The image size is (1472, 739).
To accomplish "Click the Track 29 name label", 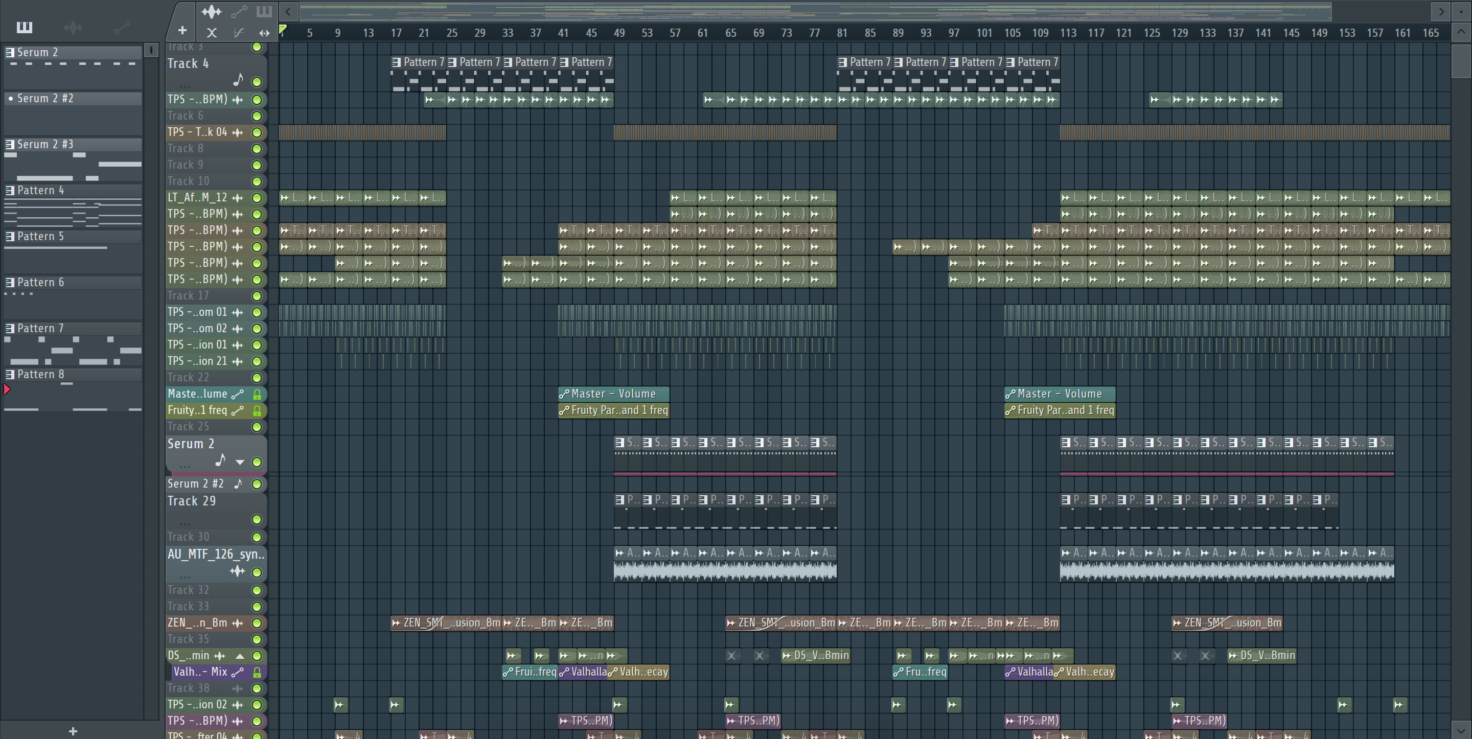I will pos(192,501).
